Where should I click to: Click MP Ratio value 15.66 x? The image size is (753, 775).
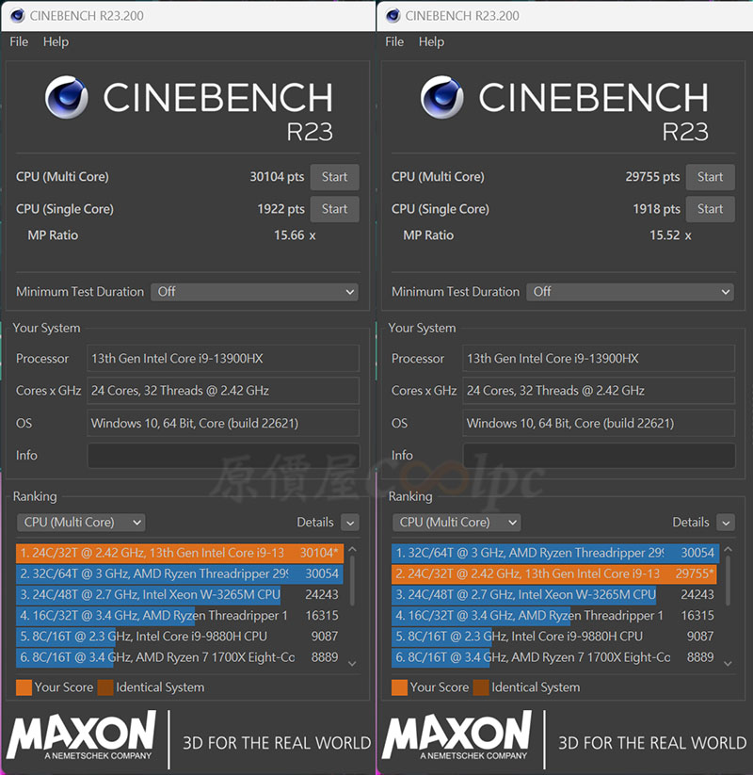coord(295,235)
